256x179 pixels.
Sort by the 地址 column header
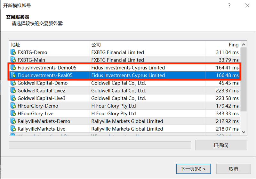[50, 45]
